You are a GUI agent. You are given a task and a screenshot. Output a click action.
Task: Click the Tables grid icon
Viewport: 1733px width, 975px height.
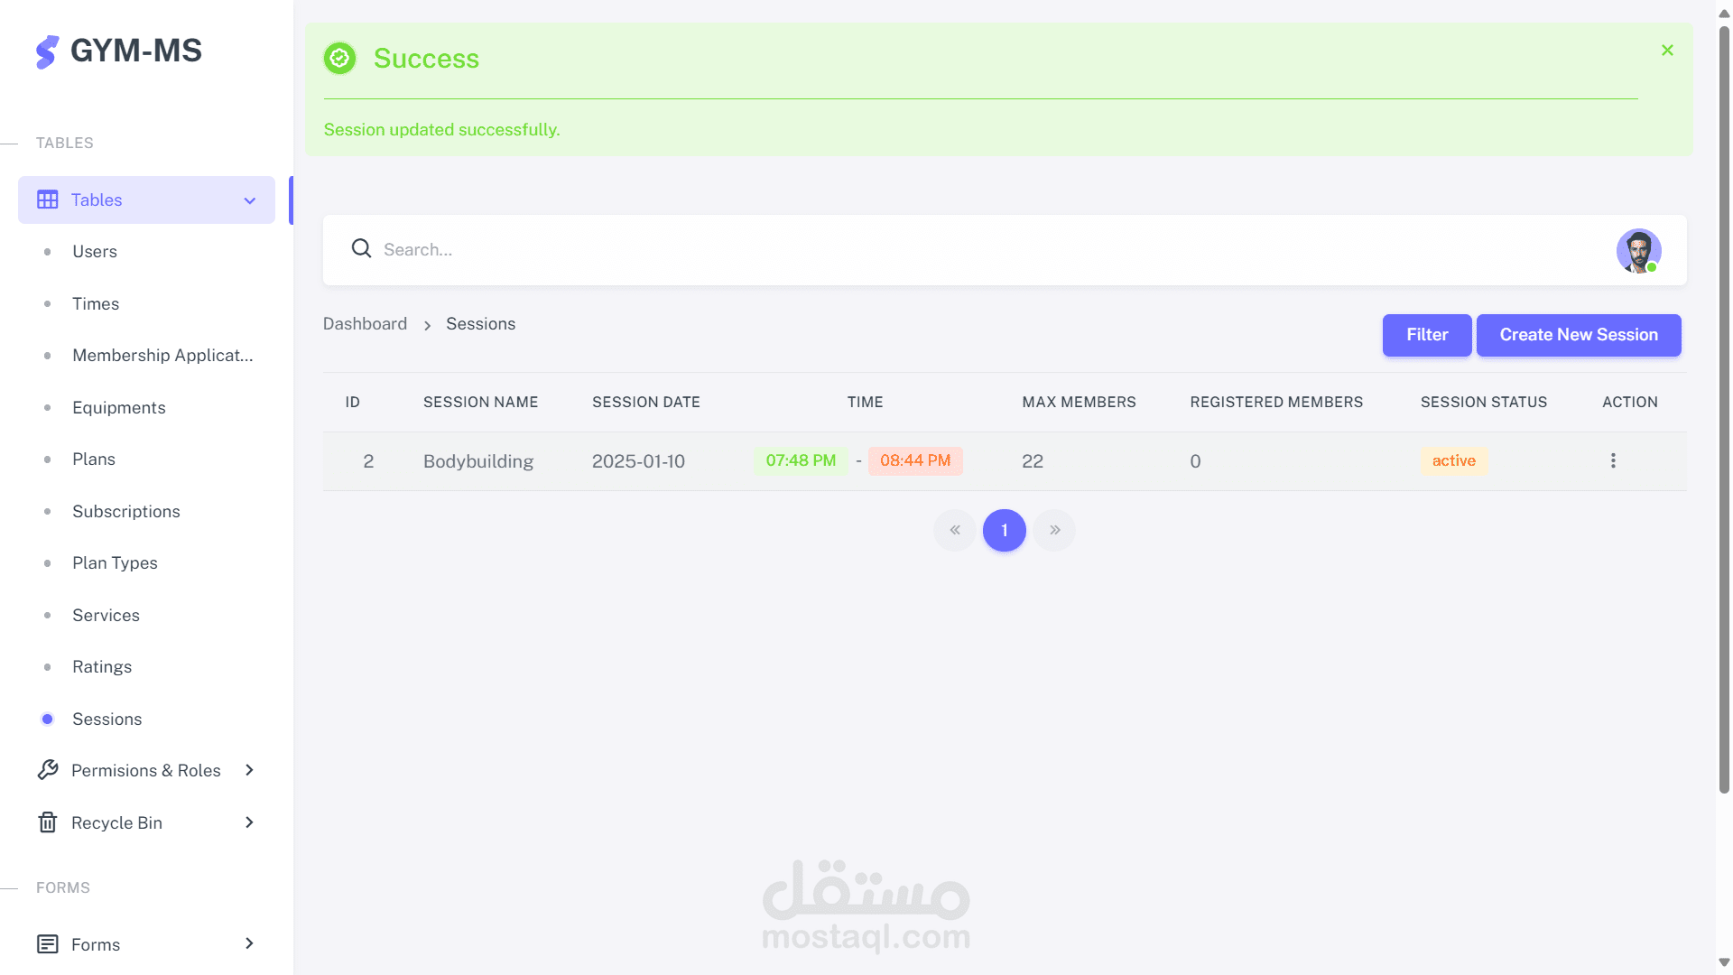pyautogui.click(x=48, y=200)
